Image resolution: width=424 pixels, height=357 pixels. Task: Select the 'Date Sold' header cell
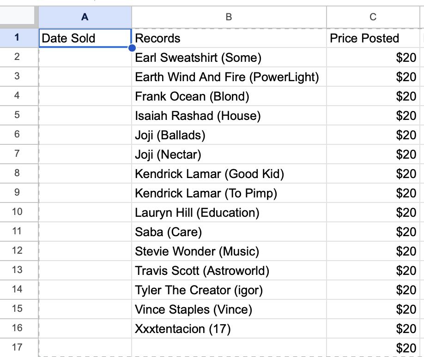tap(85, 38)
